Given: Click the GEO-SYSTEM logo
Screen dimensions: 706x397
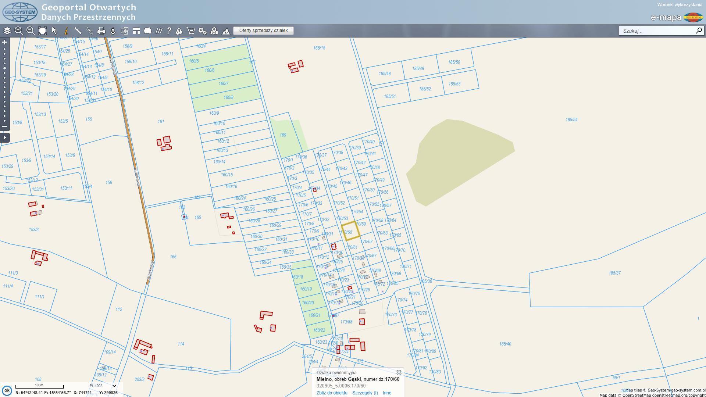Looking at the screenshot, I should point(20,12).
